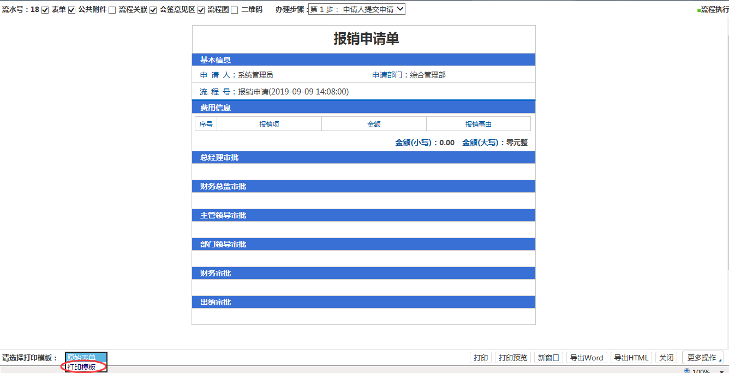This screenshot has height=373, width=729.
Task: Click 导出HTML to export as HTML
Action: tap(631, 358)
